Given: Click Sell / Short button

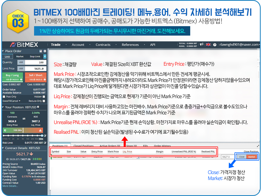Looking at the screenshot, I should tap(36, 77).
